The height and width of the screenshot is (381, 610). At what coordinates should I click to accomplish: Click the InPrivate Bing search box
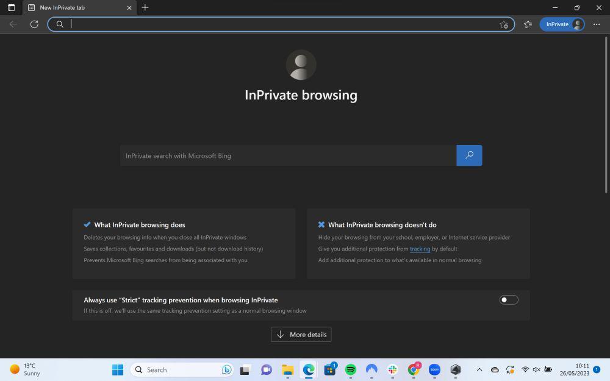click(x=288, y=155)
